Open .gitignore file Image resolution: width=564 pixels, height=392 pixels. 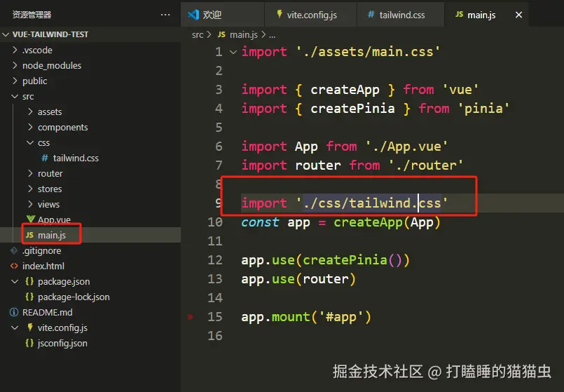pyautogui.click(x=42, y=250)
